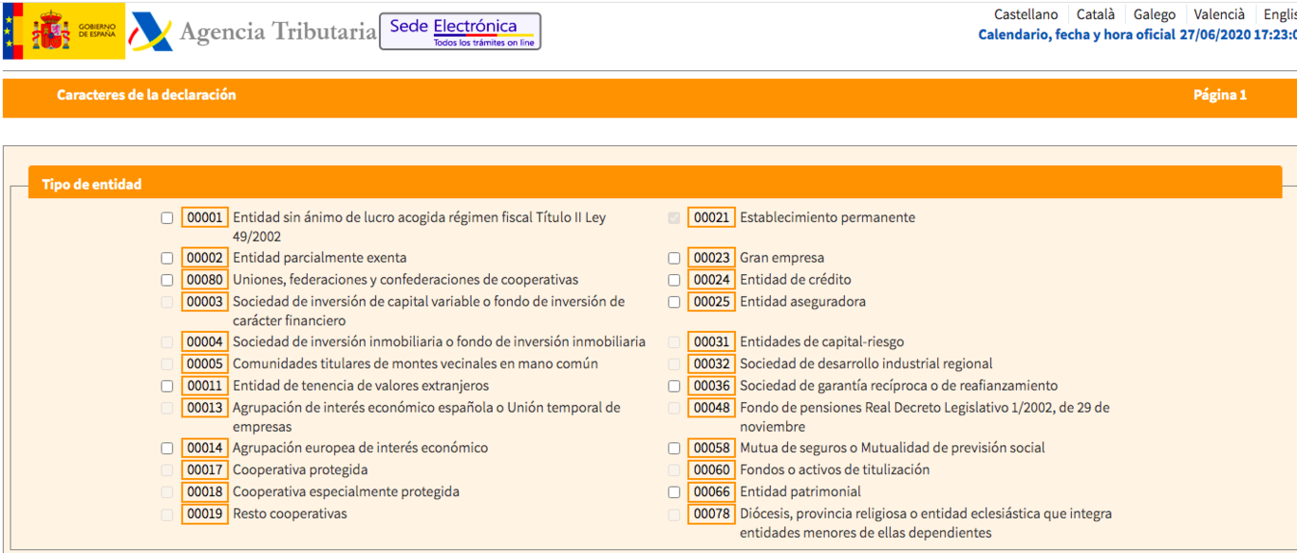Enable the Entidad aseguradora option

(x=674, y=302)
